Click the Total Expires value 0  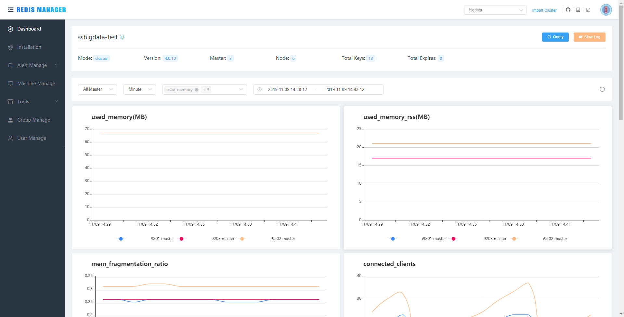tap(441, 59)
